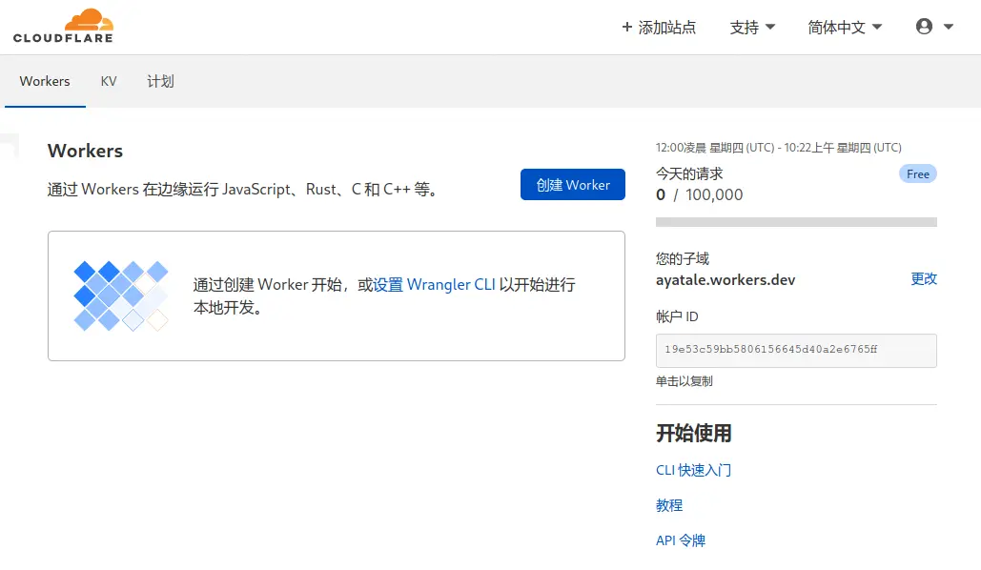Image resolution: width=981 pixels, height=570 pixels.
Task: Open the CLI 快速入门 link
Action: pyautogui.click(x=693, y=470)
